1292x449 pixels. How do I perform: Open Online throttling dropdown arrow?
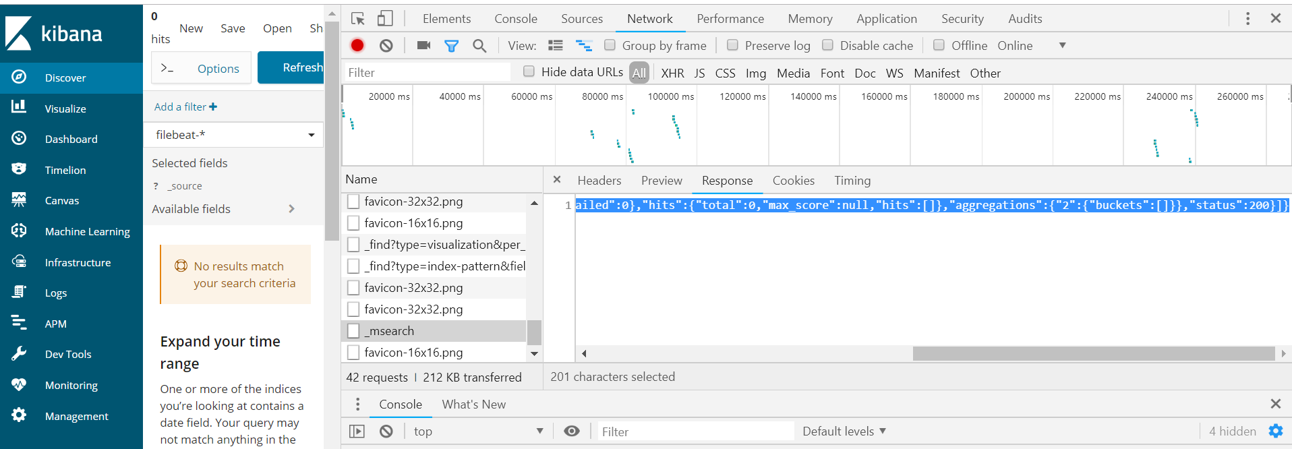pos(1063,45)
